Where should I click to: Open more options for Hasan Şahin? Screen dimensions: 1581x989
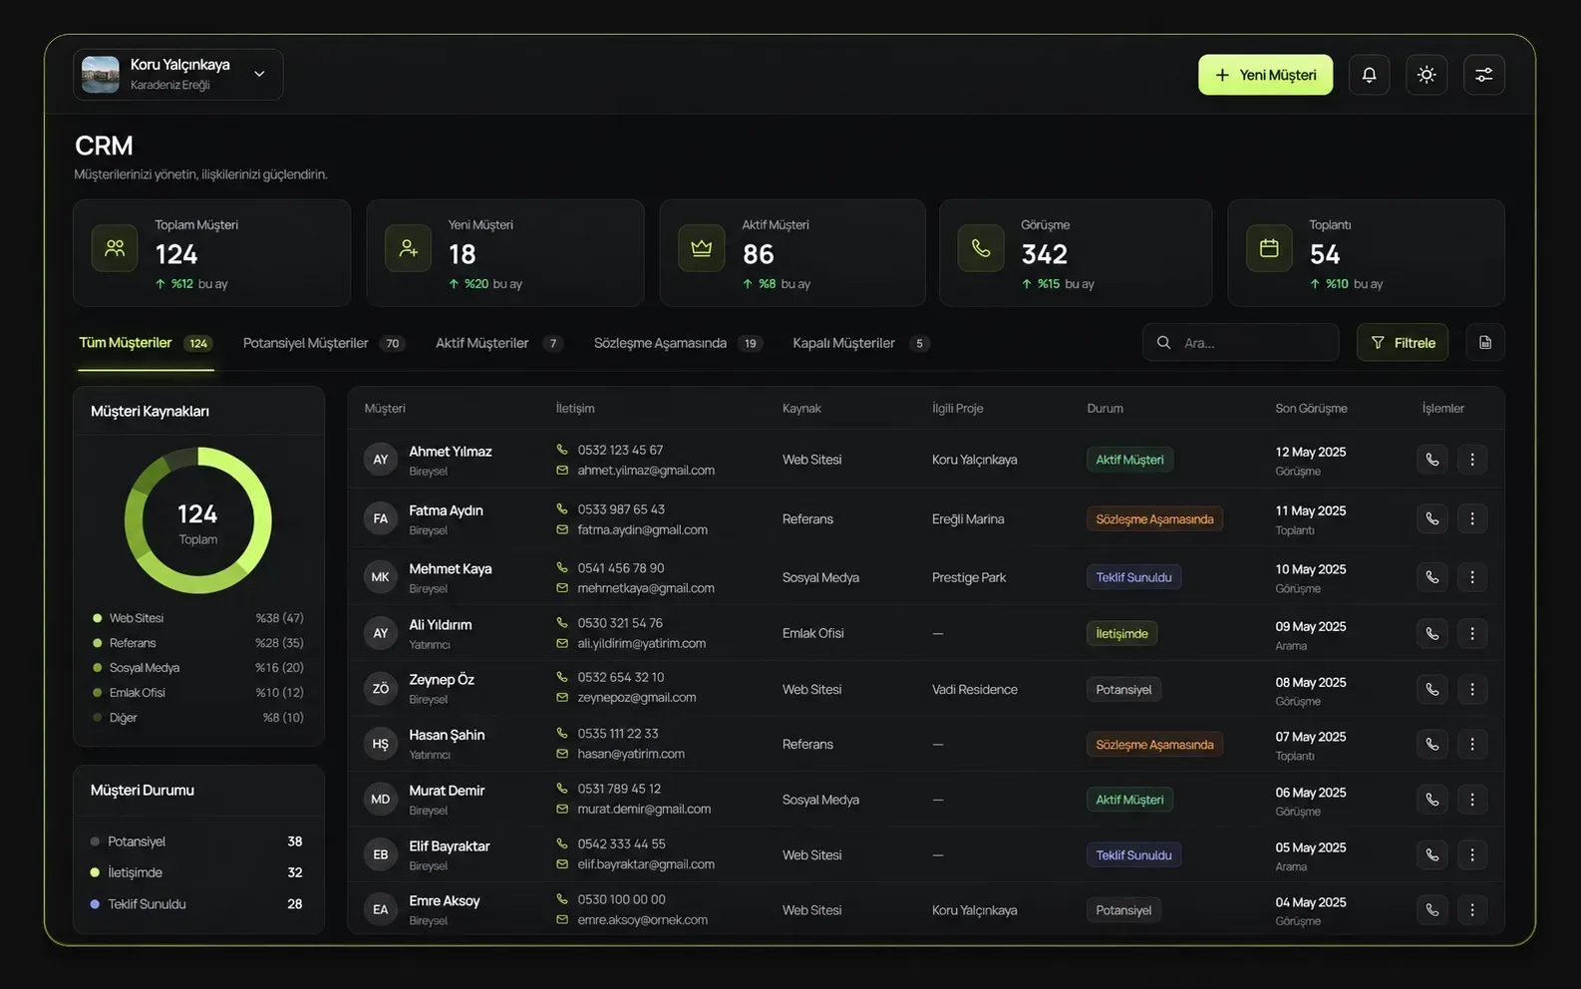click(x=1472, y=744)
